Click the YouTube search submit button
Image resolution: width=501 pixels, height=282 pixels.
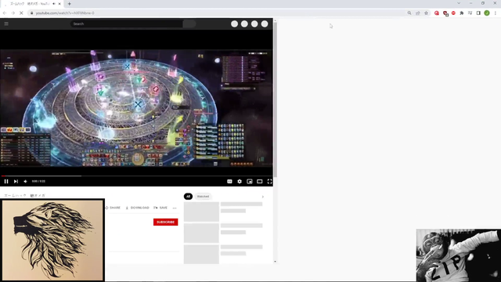tap(189, 23)
